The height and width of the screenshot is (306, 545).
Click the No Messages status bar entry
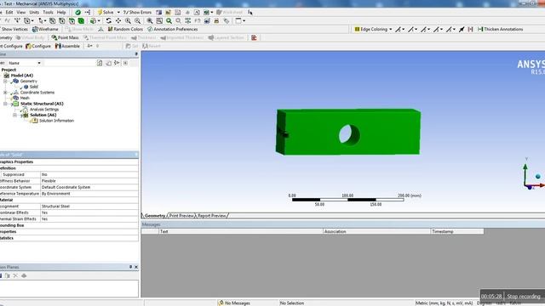[x=234, y=303]
